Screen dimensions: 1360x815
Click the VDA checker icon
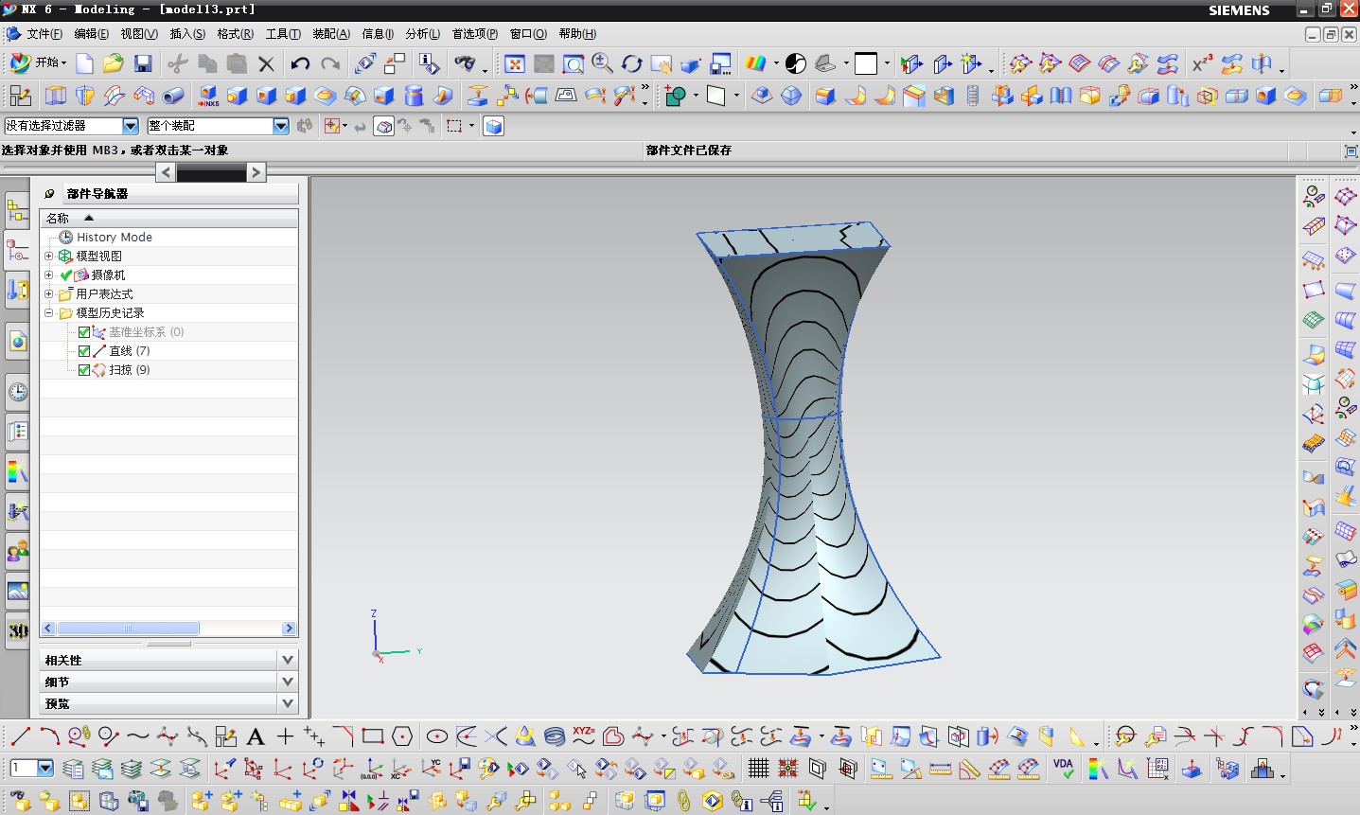pyautogui.click(x=1064, y=768)
